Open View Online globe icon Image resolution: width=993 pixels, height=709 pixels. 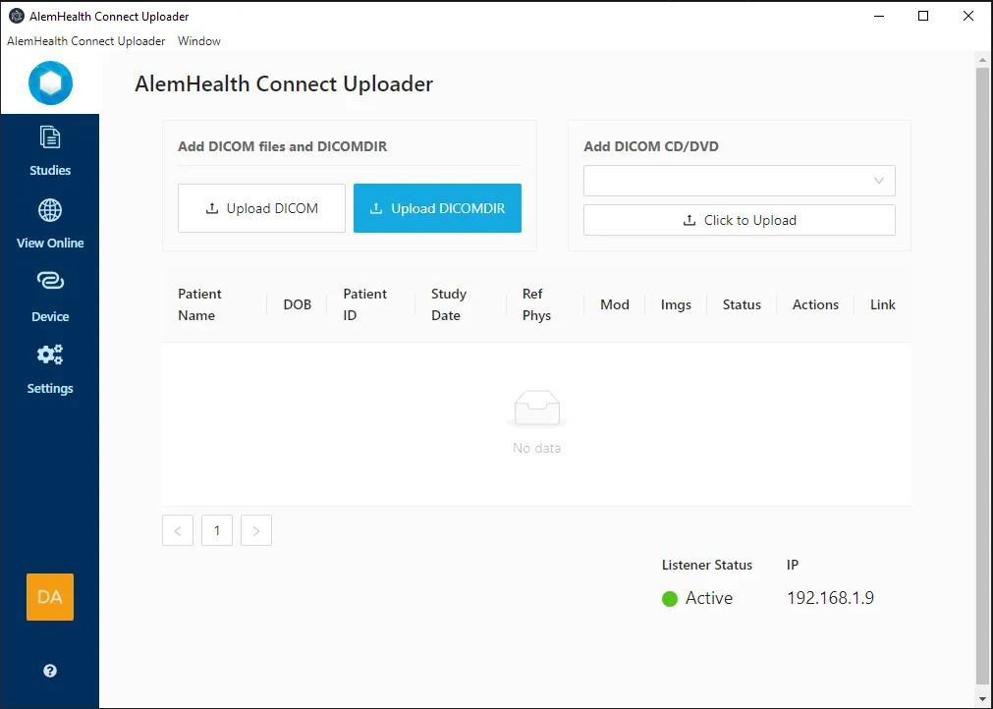coord(50,210)
